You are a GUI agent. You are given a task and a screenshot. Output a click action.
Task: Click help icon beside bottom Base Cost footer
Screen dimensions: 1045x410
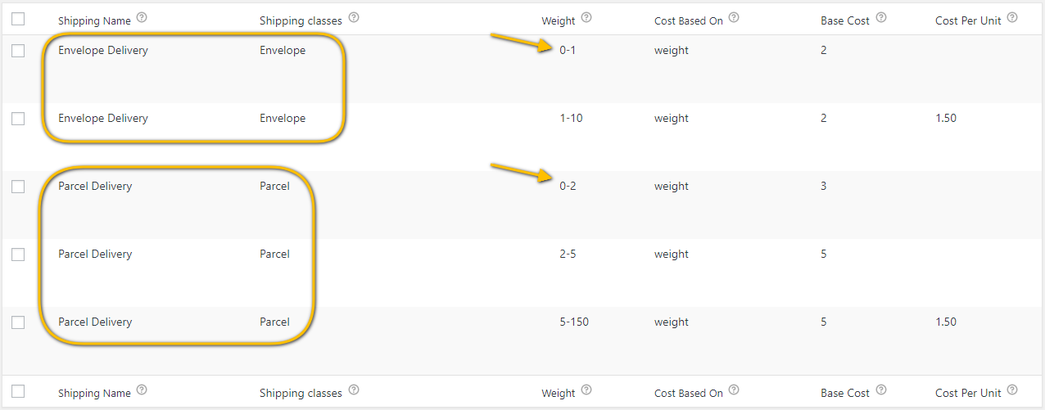[881, 390]
